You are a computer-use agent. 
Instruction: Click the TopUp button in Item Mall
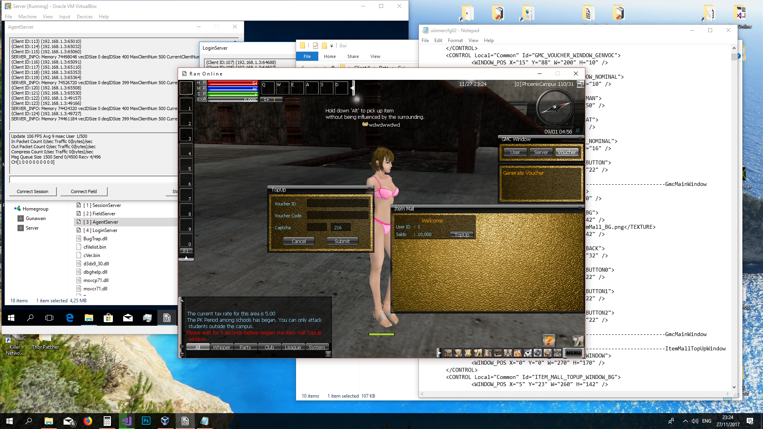tap(461, 234)
